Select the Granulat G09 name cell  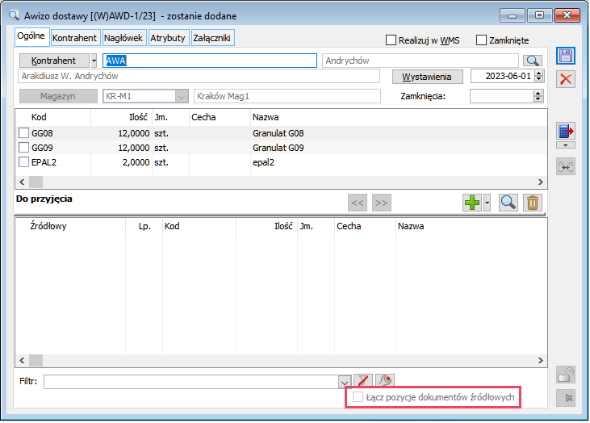click(278, 148)
